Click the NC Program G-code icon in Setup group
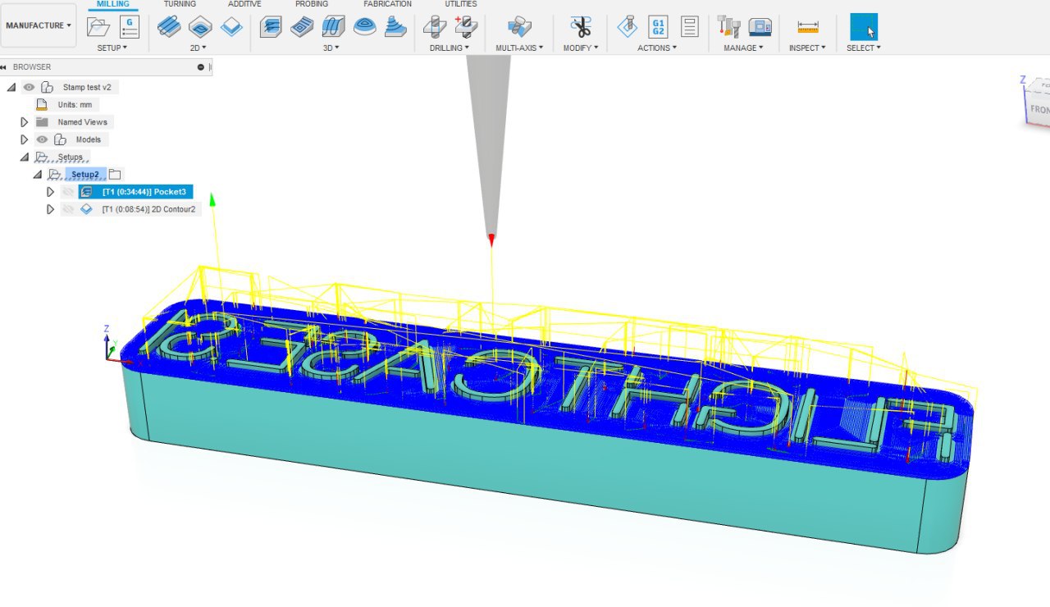 [130, 27]
